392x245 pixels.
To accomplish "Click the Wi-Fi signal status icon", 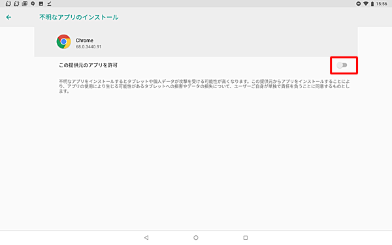I will coord(366,4).
